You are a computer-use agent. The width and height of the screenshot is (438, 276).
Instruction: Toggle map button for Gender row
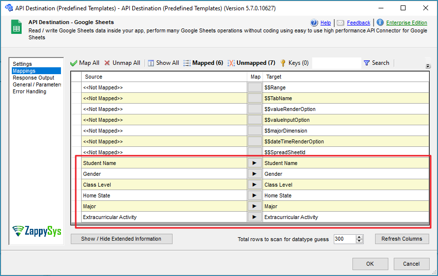click(255, 174)
